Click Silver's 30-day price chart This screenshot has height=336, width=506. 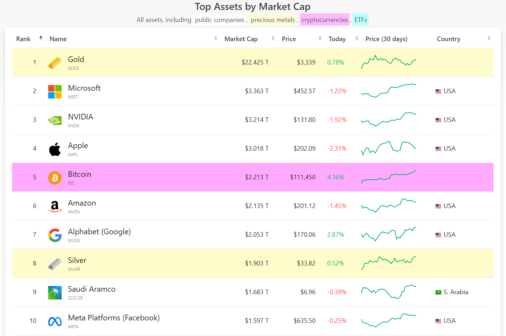(388, 263)
